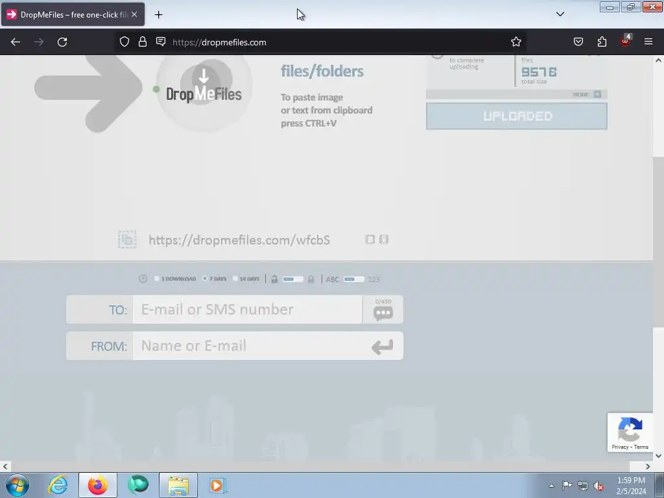The height and width of the screenshot is (498, 664).
Task: Click the UPLOADED button
Action: pos(517,116)
